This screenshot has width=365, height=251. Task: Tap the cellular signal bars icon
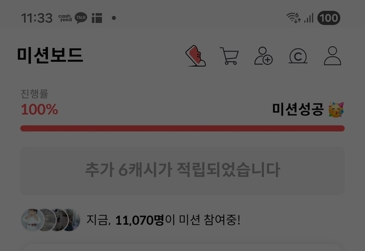pos(309,18)
